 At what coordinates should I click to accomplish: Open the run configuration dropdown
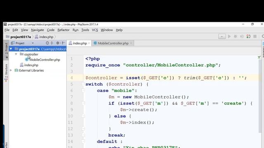click(222, 37)
